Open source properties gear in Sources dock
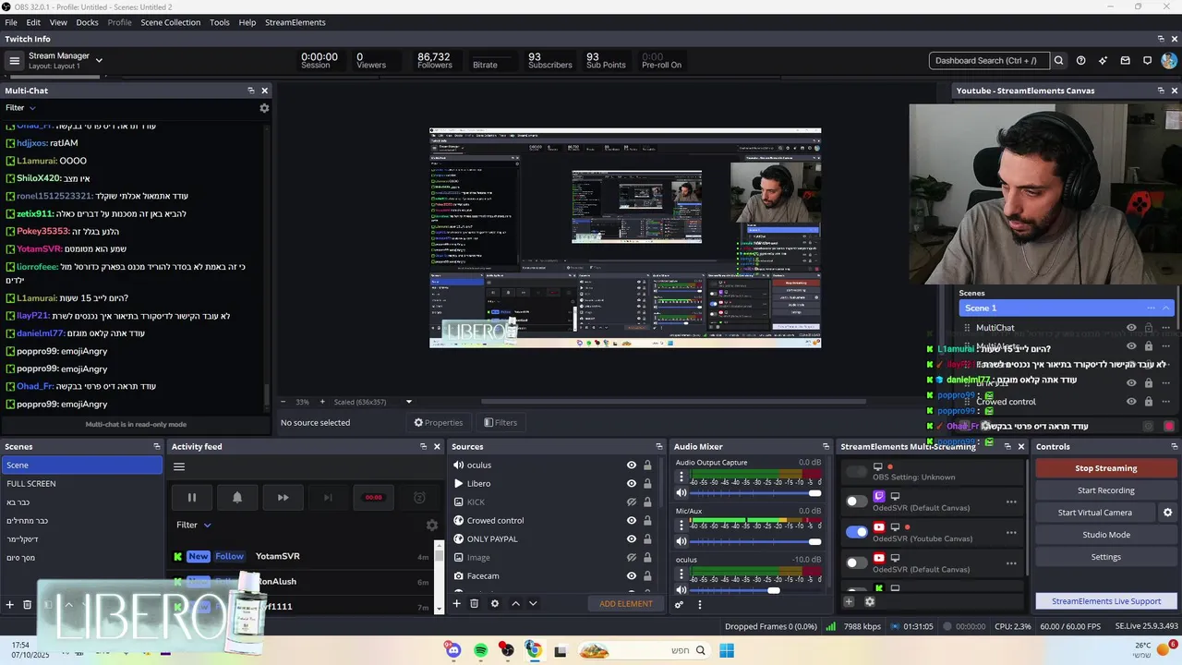The height and width of the screenshot is (665, 1182). 495,603
